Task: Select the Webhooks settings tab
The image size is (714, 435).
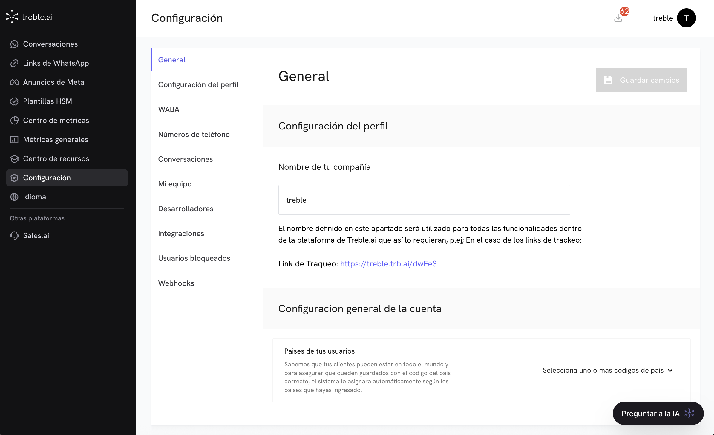Action: (x=176, y=283)
